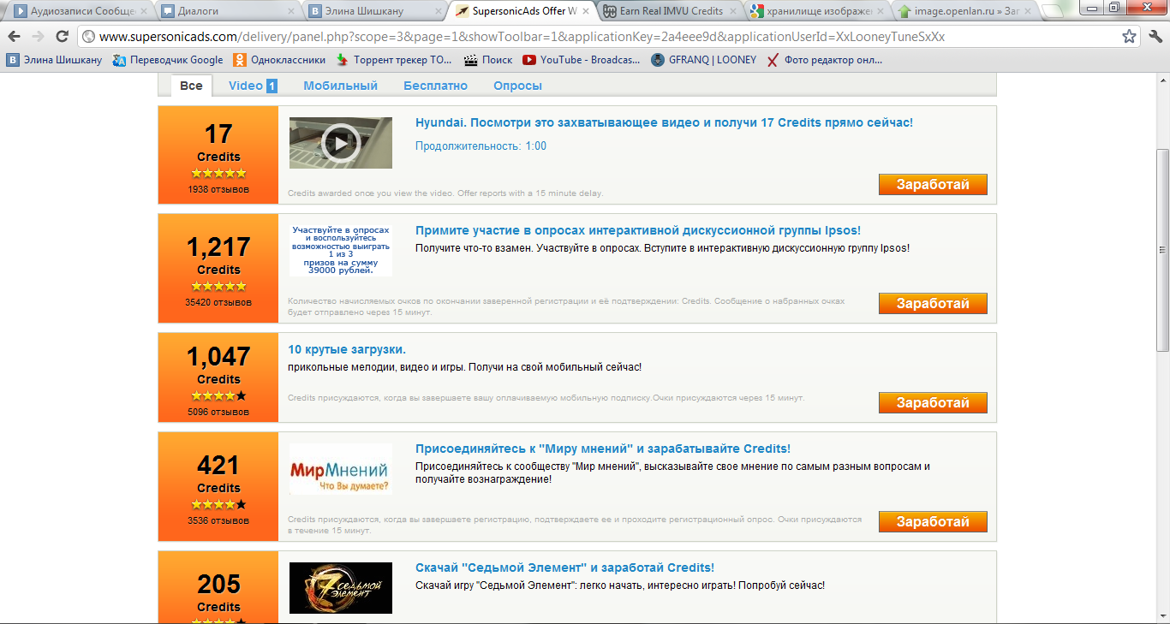Close the Аудиозаписи Сообще... browser tab

pyautogui.click(x=143, y=11)
